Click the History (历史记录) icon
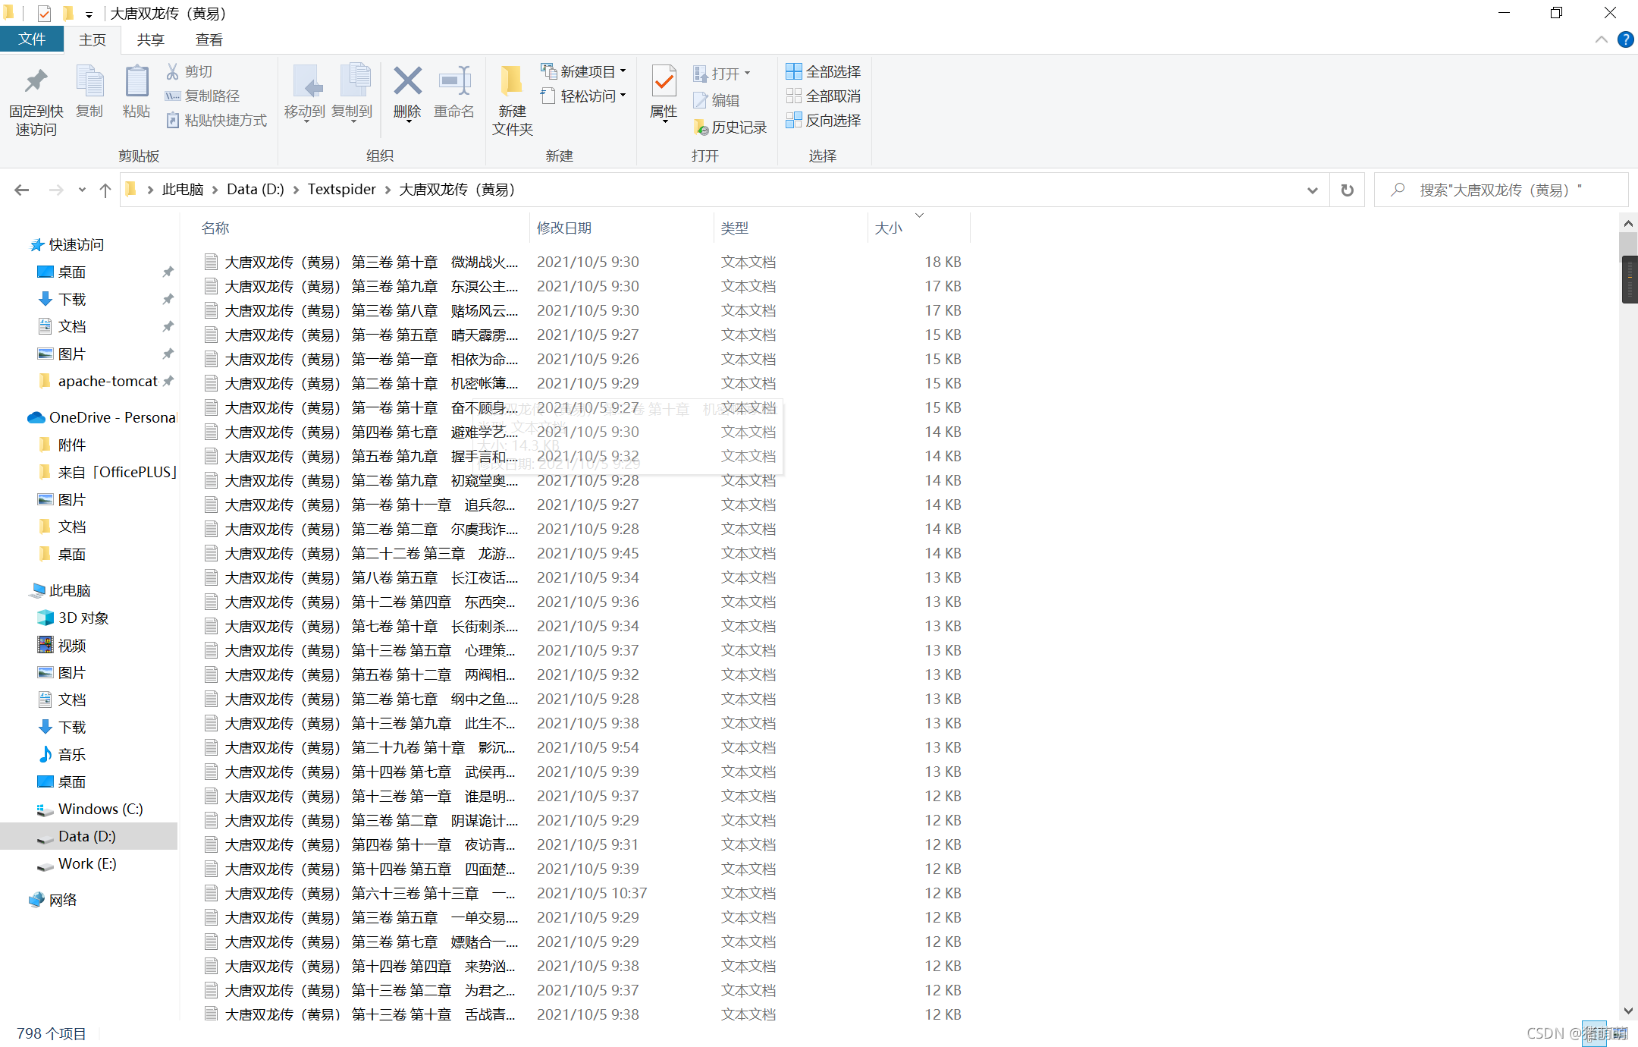 click(701, 127)
